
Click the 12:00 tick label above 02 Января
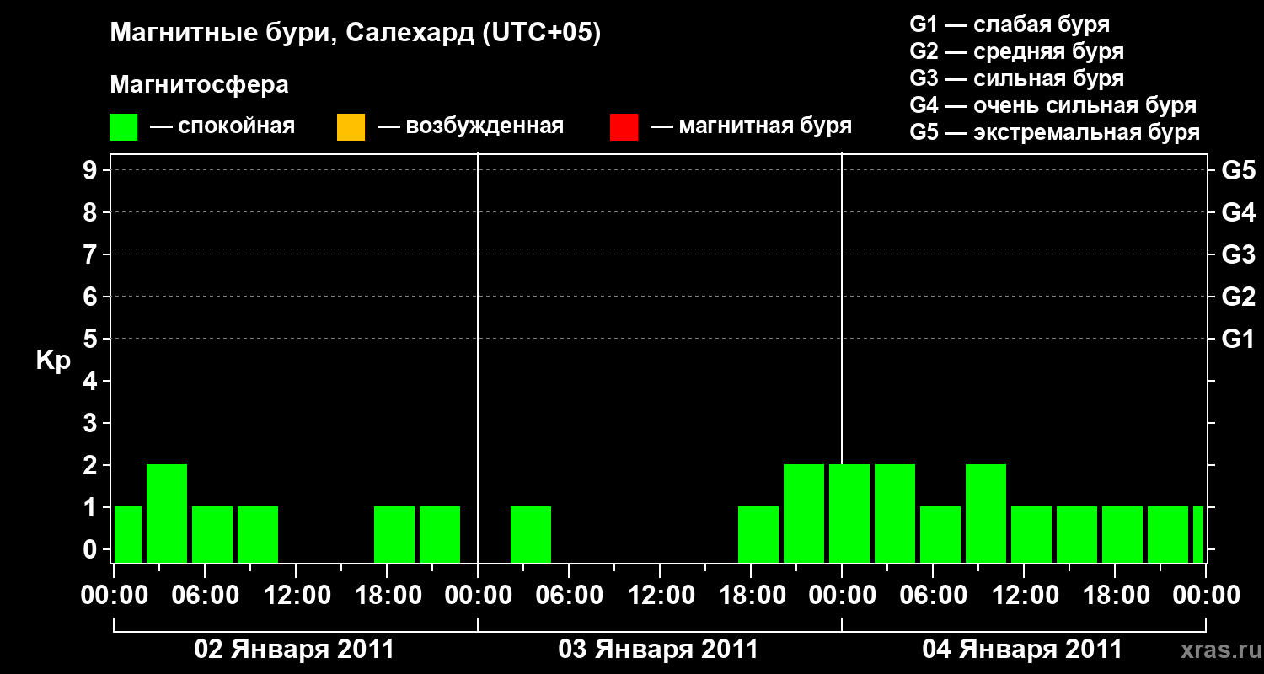[296, 596]
